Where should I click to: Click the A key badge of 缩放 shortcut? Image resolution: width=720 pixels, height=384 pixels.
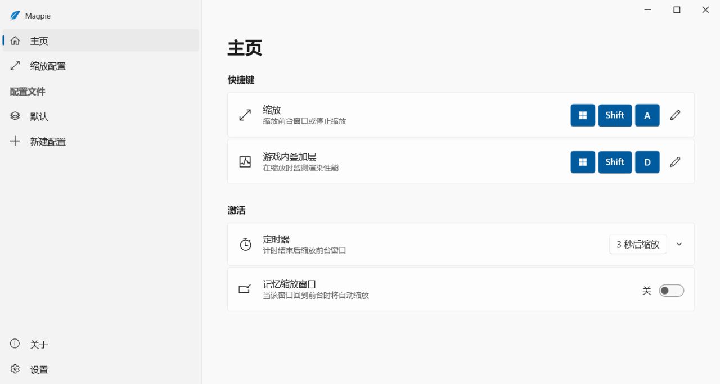click(x=647, y=115)
